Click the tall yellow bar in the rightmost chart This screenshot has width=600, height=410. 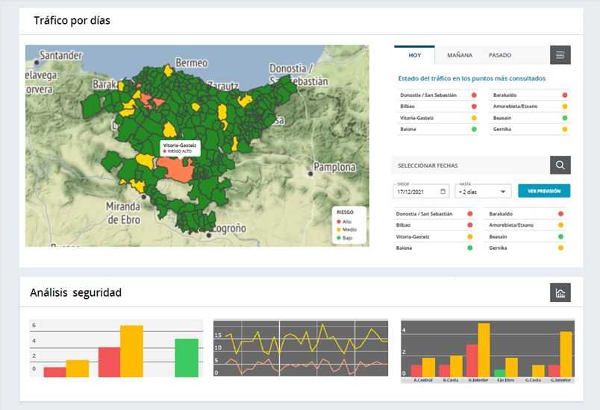click(484, 350)
